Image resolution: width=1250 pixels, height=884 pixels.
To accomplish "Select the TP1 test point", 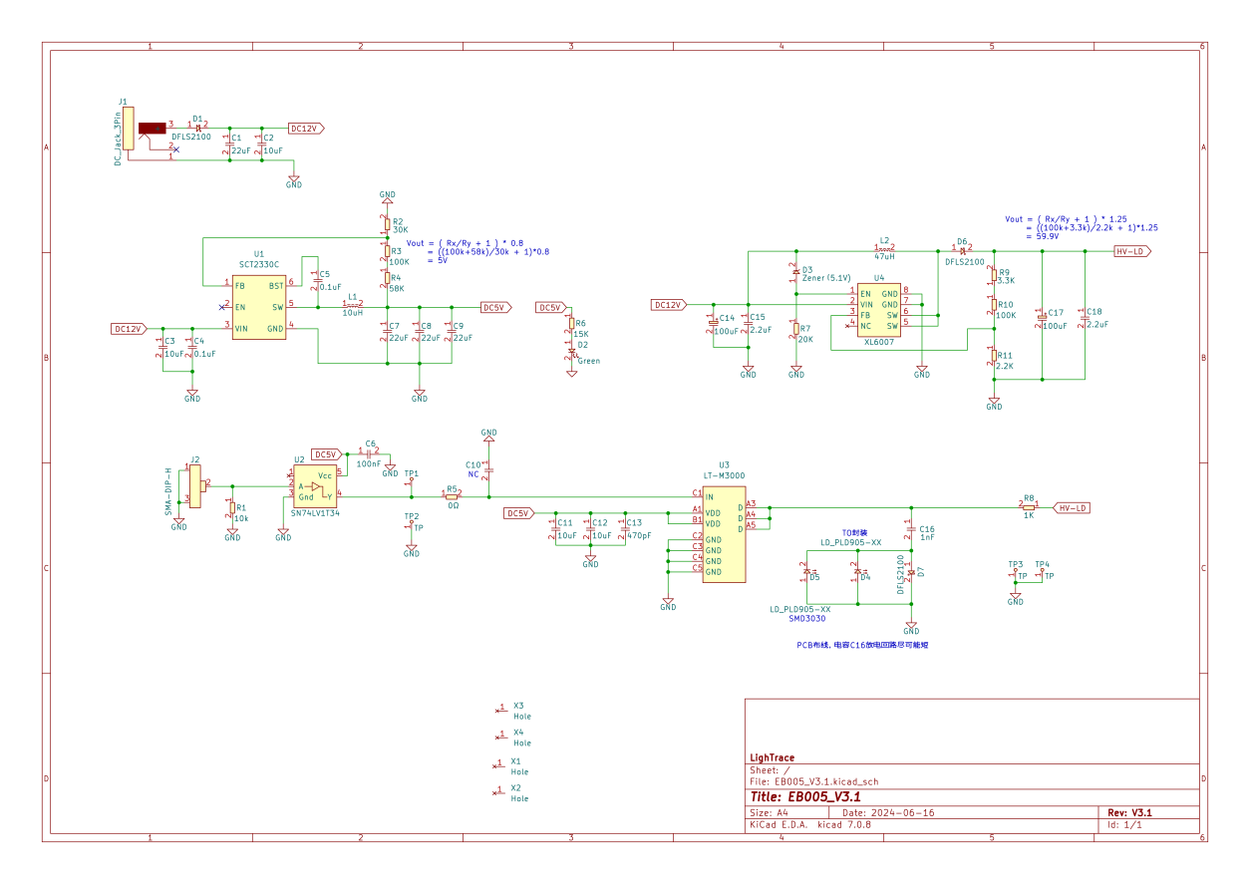I will pyautogui.click(x=411, y=481).
